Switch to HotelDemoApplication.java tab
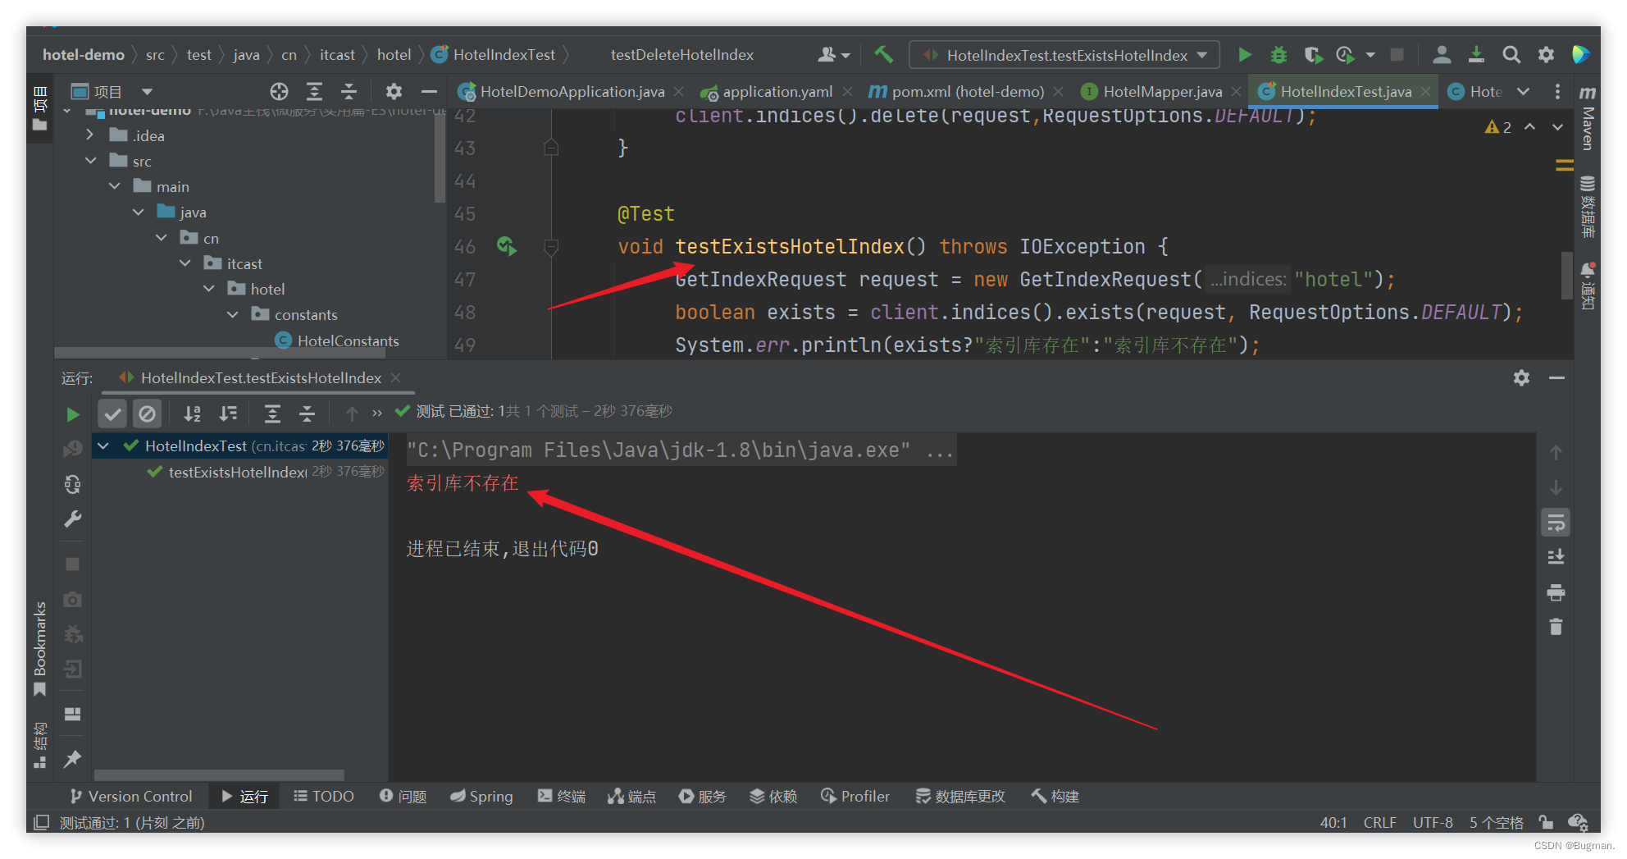The height and width of the screenshot is (859, 1627). [x=572, y=91]
